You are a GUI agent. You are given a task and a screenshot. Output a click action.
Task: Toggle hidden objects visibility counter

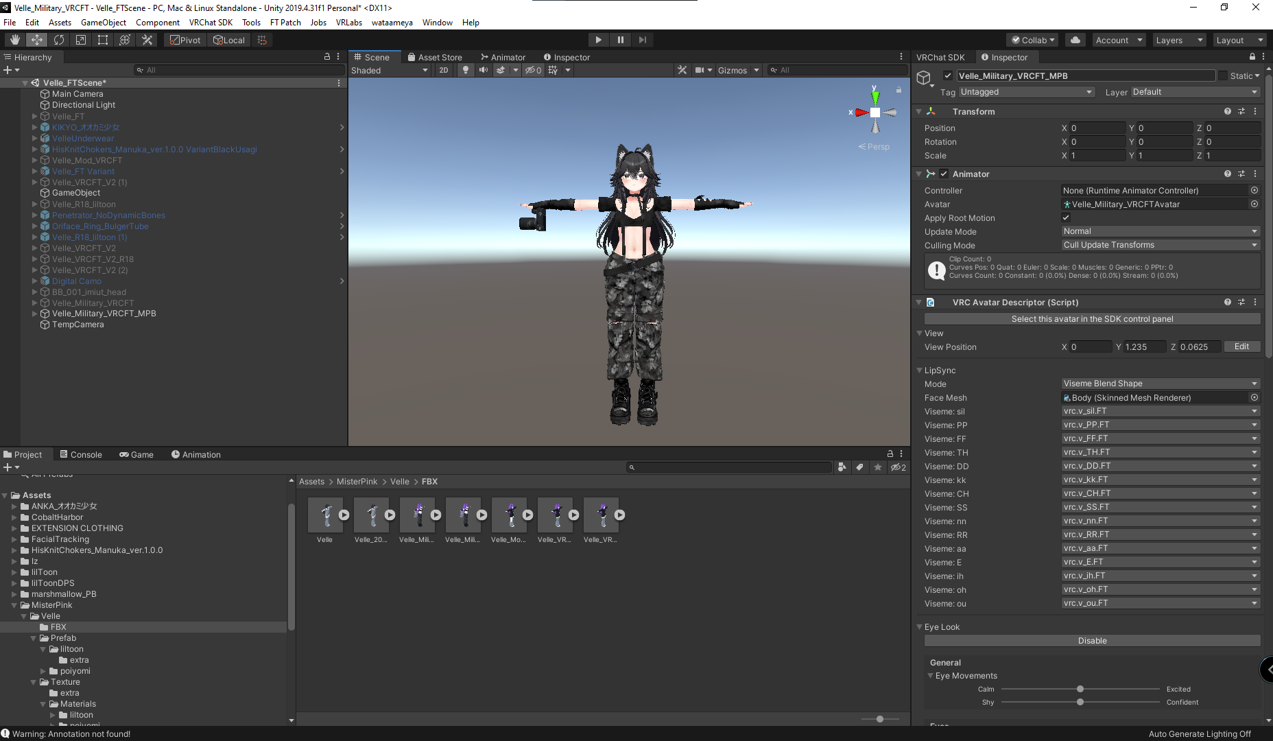click(x=533, y=70)
